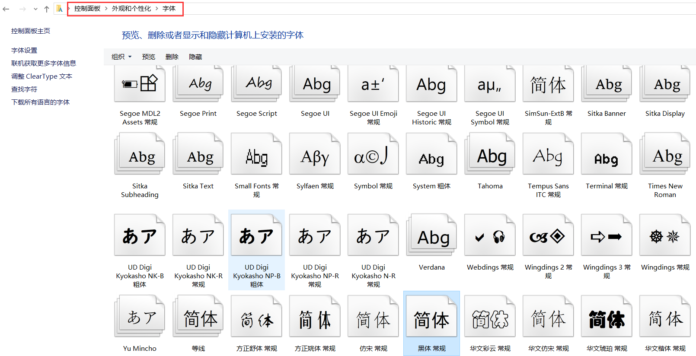Open 控制面板主页 link
Screen dimensions: 696x356
tap(31, 31)
